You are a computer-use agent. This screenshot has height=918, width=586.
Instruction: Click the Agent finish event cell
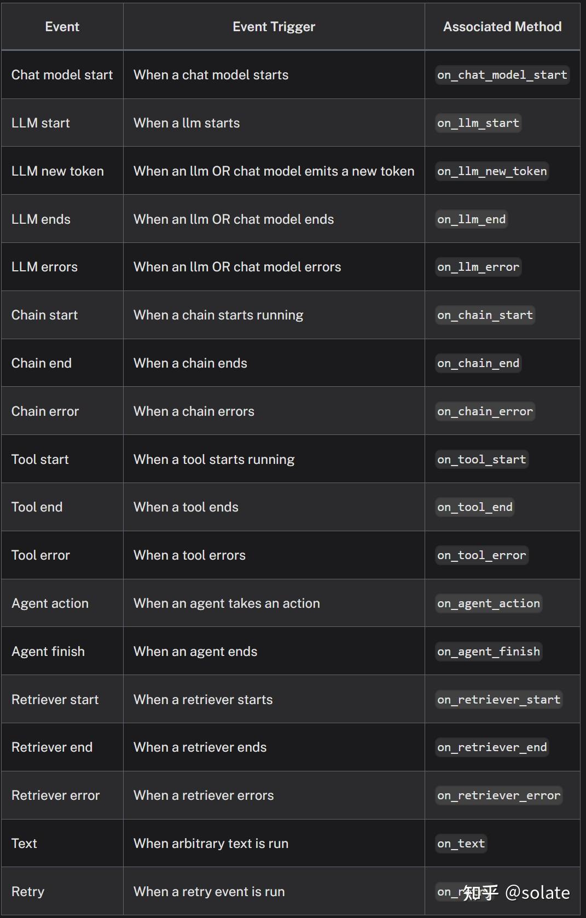[x=62, y=652]
